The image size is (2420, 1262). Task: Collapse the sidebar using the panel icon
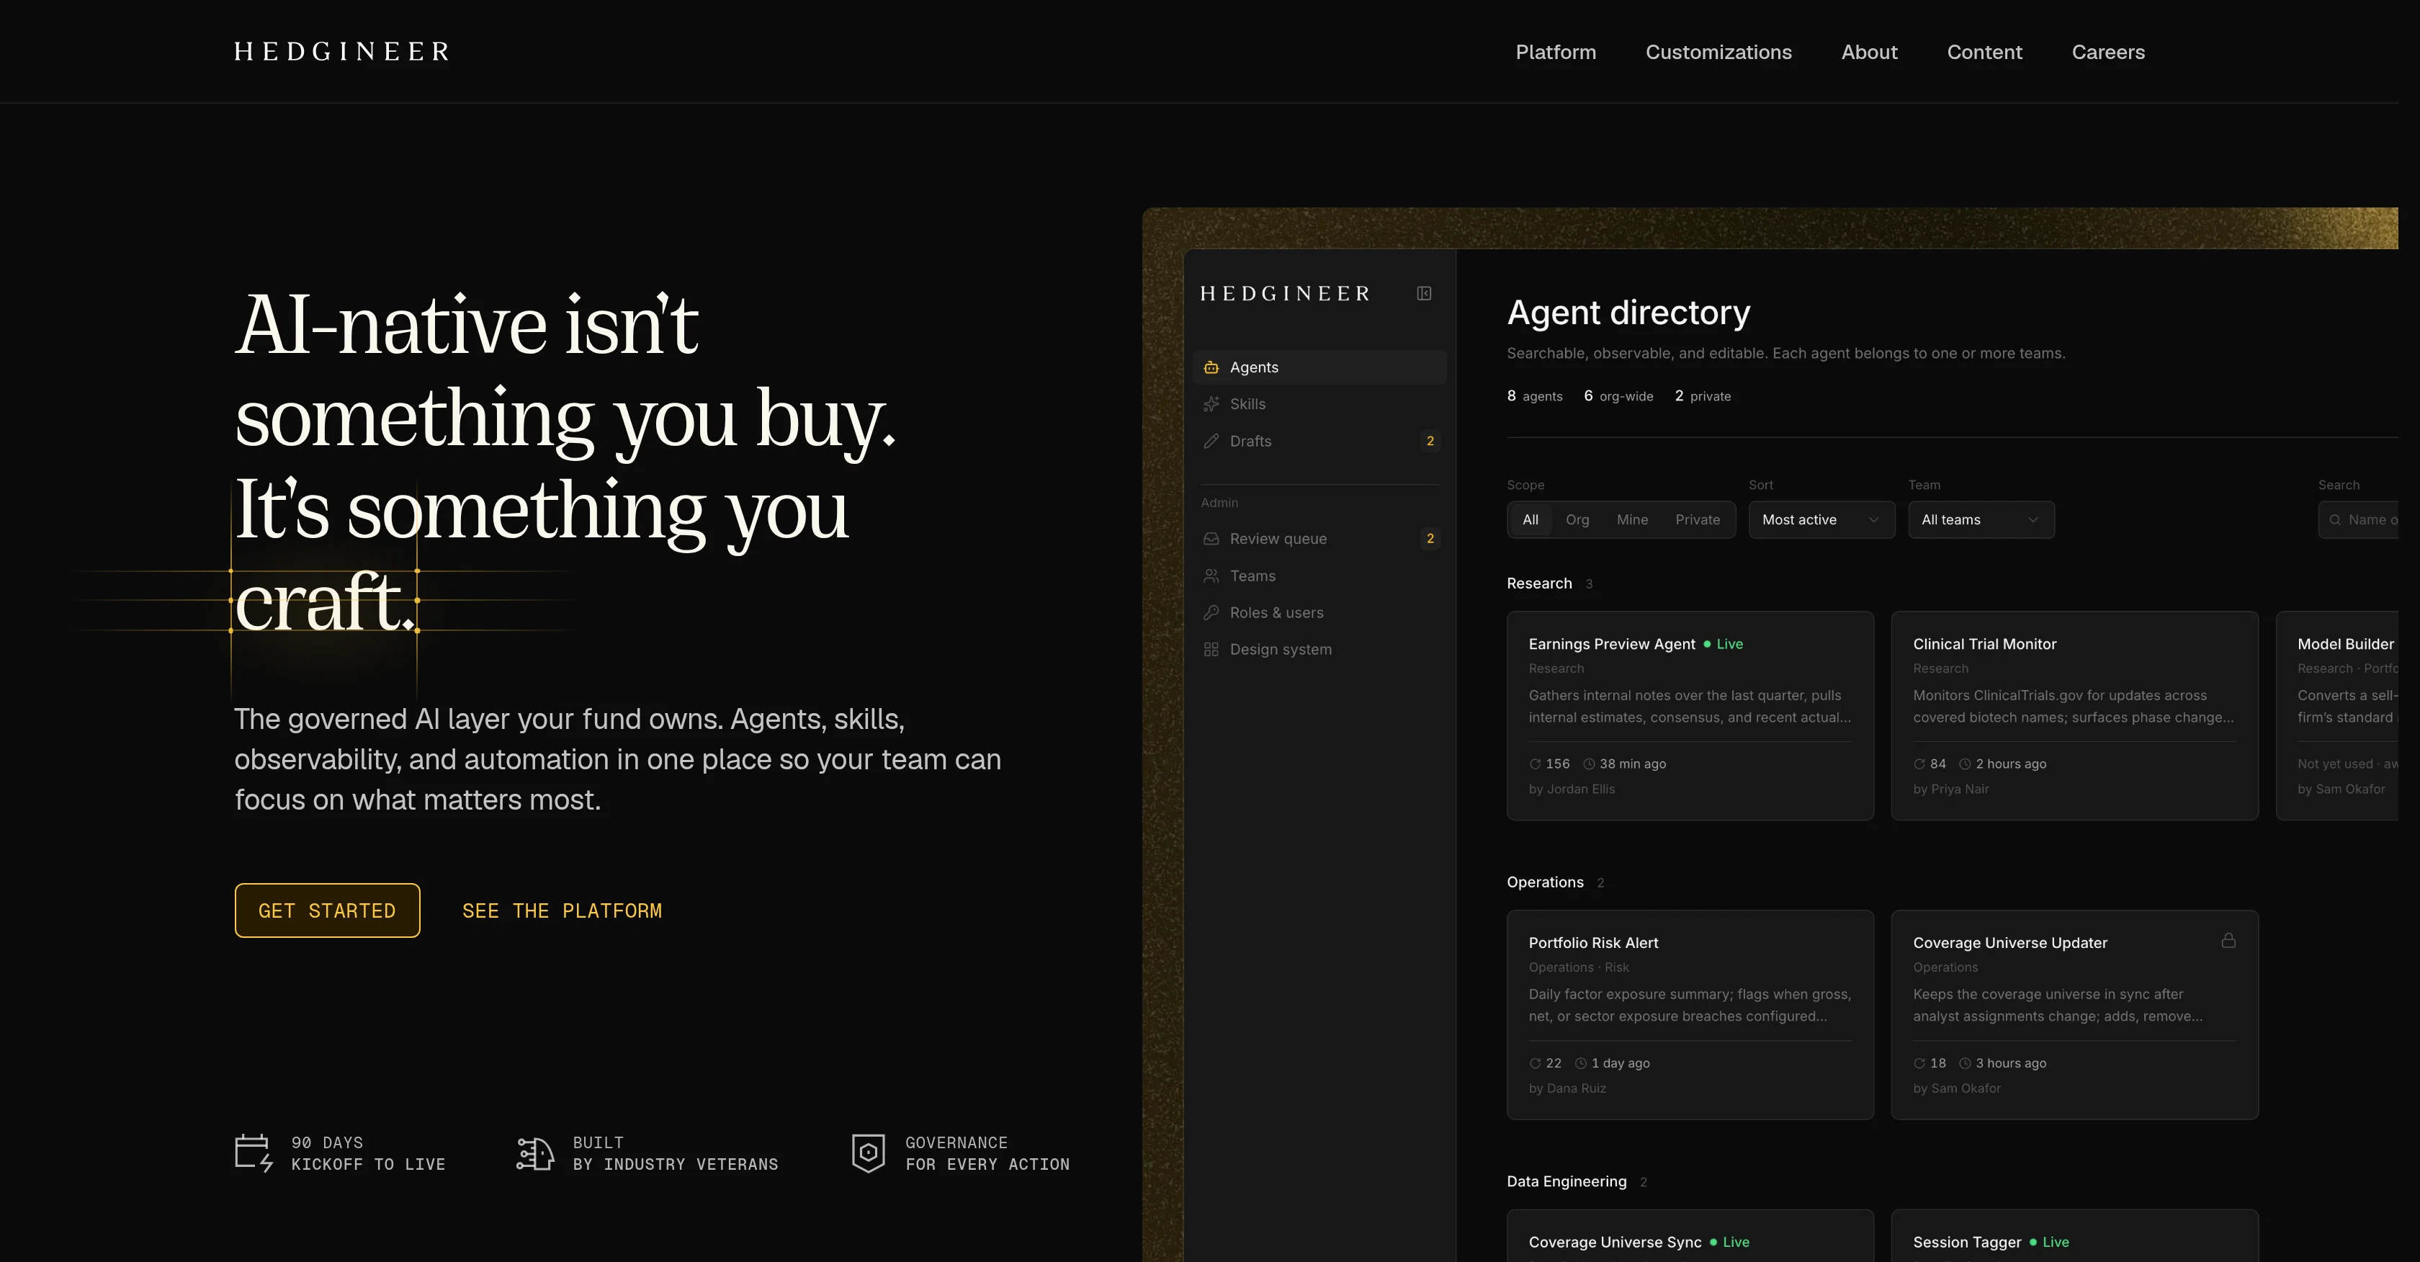(x=1423, y=293)
